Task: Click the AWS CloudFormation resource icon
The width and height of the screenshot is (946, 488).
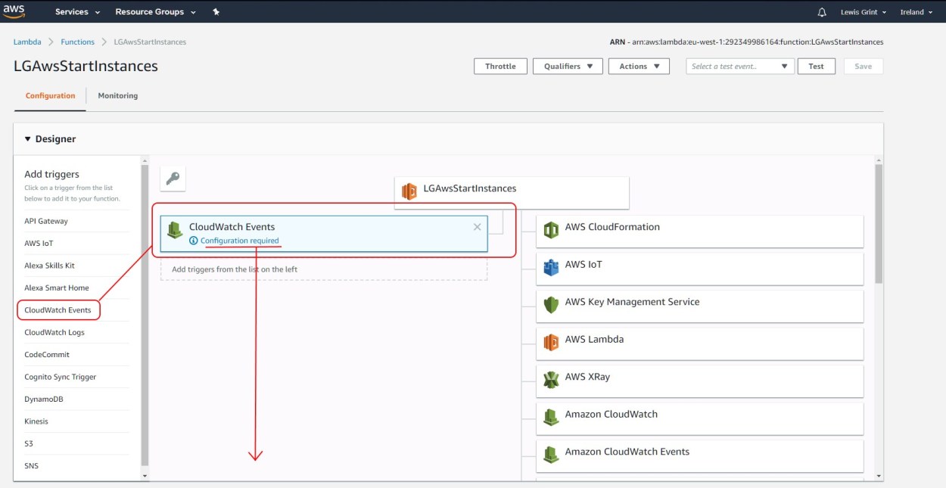Action: pyautogui.click(x=551, y=229)
